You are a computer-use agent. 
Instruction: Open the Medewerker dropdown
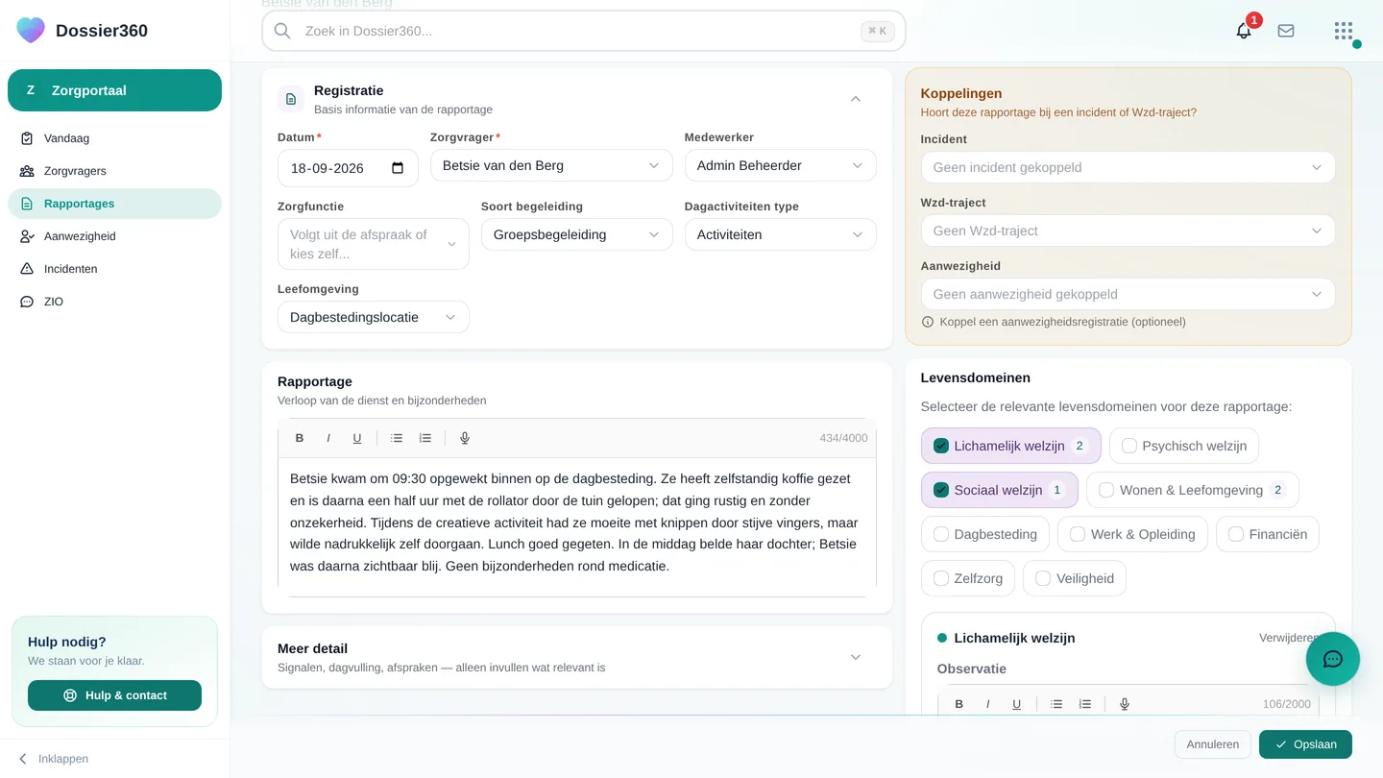(x=781, y=165)
